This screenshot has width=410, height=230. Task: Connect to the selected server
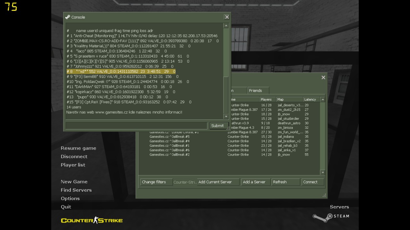pos(313,182)
